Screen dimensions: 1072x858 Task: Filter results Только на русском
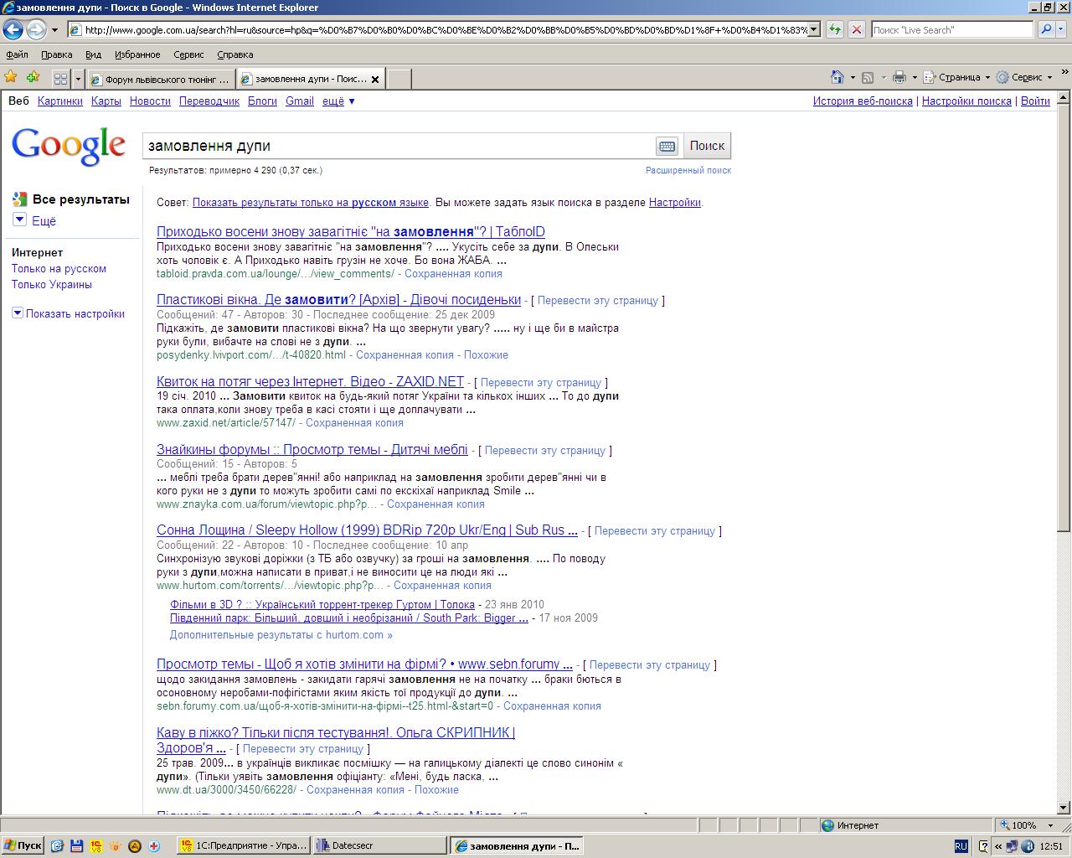[59, 269]
